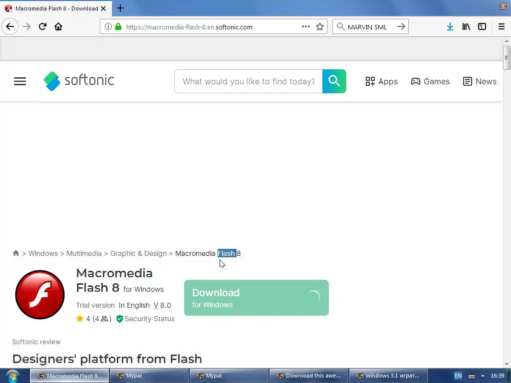Image resolution: width=511 pixels, height=383 pixels.
Task: Click the Macromedia Flash 8 breadcrumb text
Action: coord(208,253)
